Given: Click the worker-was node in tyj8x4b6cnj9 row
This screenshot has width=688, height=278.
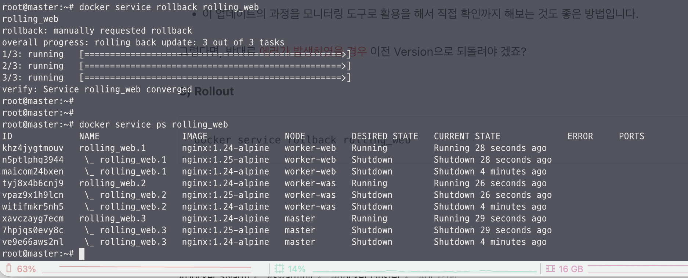Looking at the screenshot, I should [x=310, y=183].
